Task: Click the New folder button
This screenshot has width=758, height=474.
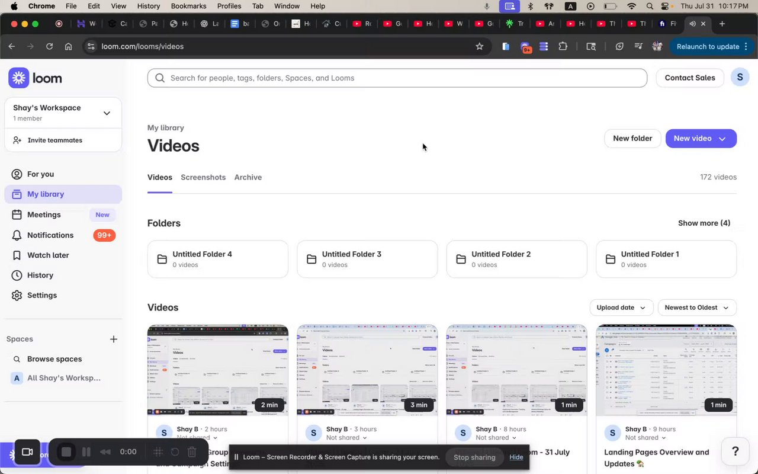Action: click(632, 139)
